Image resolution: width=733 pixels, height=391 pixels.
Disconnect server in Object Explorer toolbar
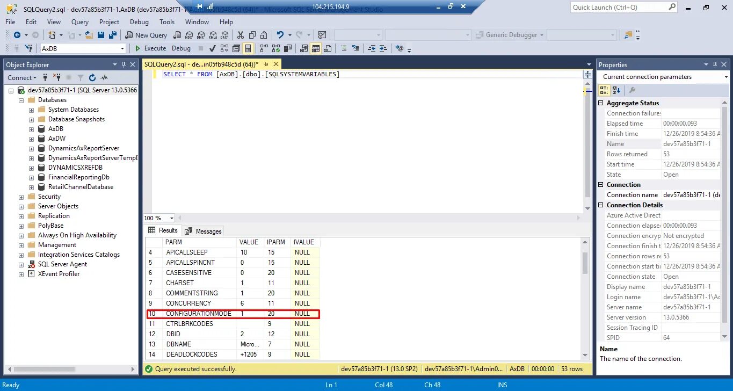[56, 77]
